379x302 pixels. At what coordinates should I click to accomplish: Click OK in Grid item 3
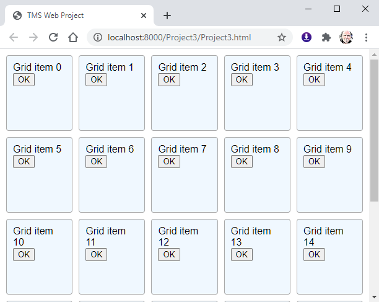pos(242,79)
